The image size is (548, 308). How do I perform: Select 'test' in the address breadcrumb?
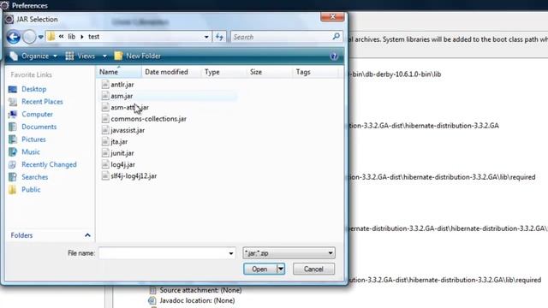(93, 37)
